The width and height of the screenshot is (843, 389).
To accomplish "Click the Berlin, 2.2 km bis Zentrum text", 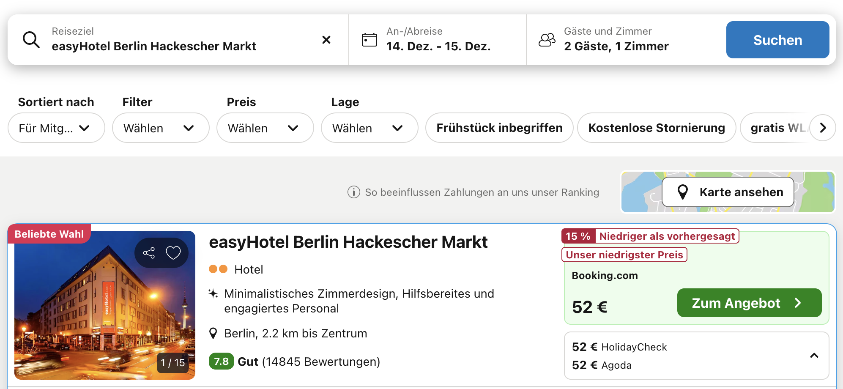I will click(x=296, y=334).
